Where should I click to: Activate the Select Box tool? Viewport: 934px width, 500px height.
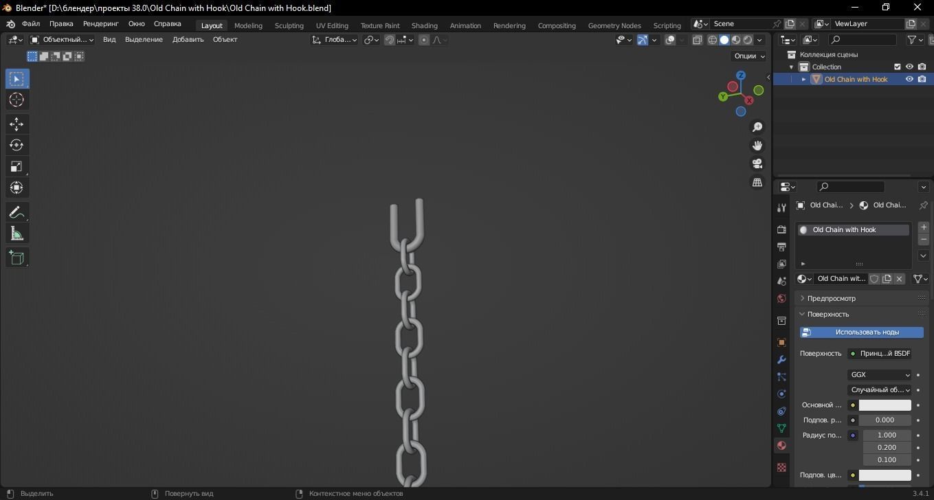pyautogui.click(x=16, y=79)
